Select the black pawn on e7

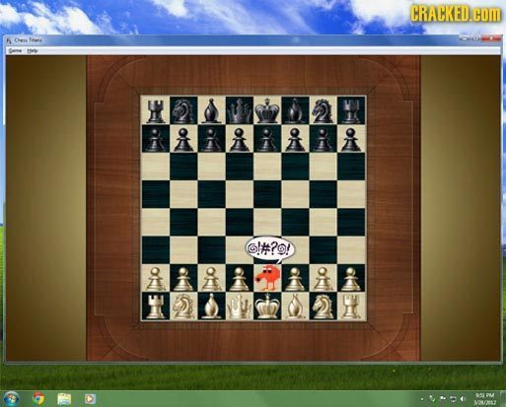point(267,139)
